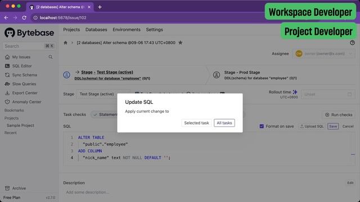Screen dimensions: 360x202
Task: Save the SQL statement
Action: (333, 126)
